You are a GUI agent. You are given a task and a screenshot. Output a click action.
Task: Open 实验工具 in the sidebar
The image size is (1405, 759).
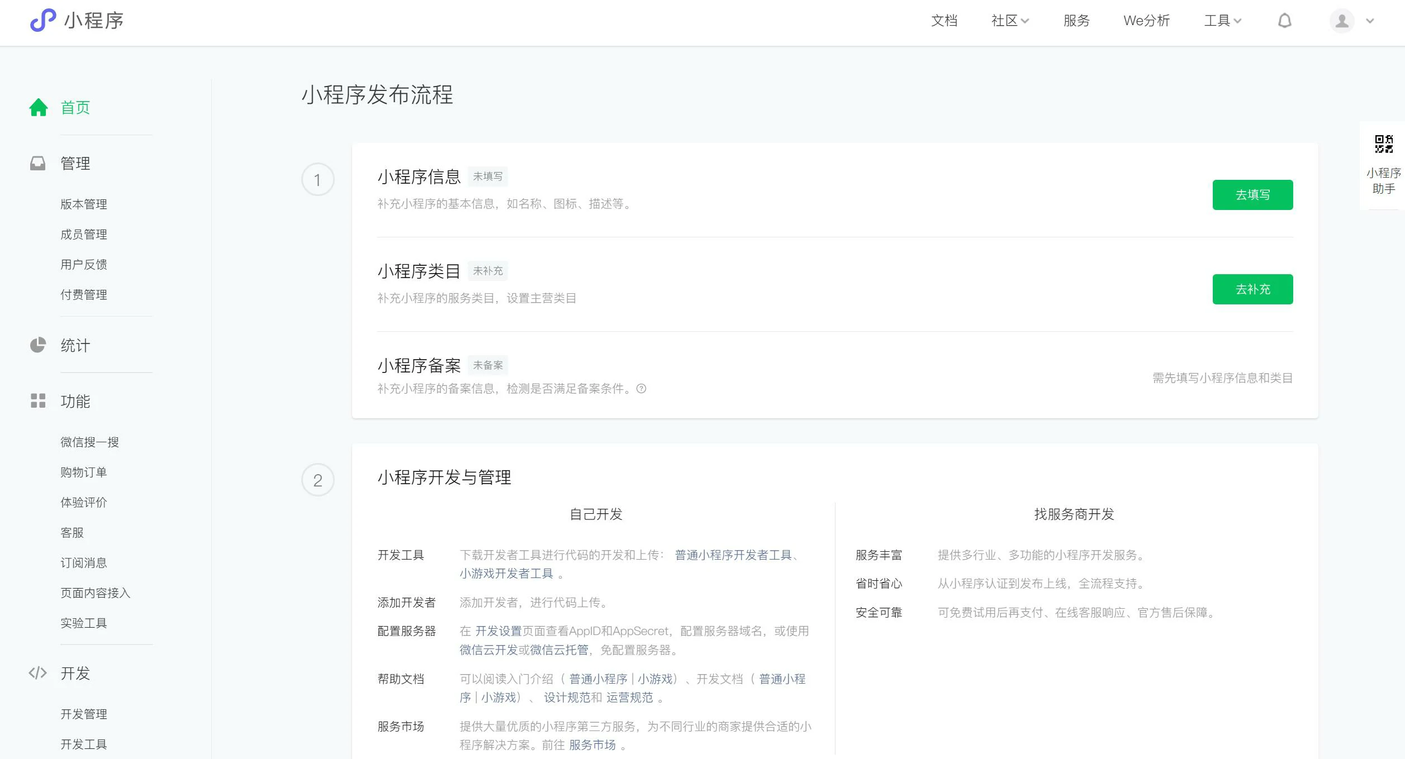(x=84, y=623)
